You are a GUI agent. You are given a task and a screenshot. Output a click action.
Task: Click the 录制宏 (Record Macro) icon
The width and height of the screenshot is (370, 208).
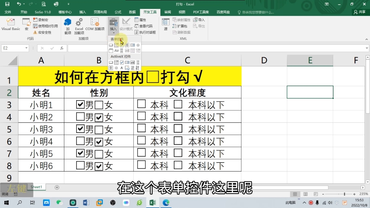(x=36, y=20)
